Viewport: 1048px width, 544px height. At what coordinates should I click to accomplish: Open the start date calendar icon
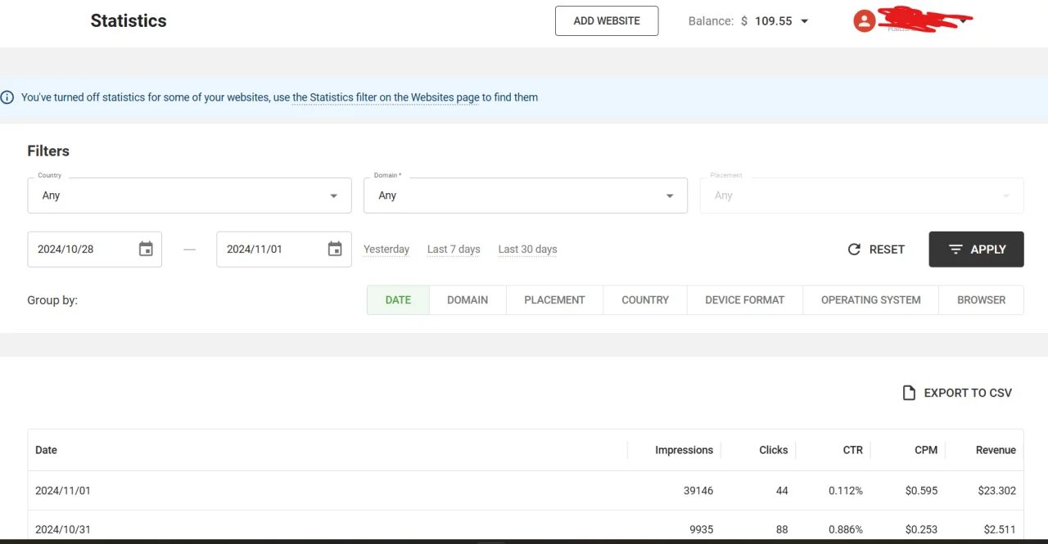click(x=146, y=249)
